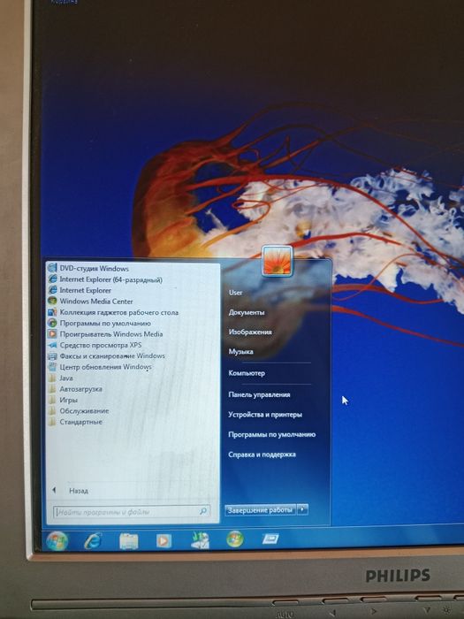Click the Найти программы и файлы search field
464x619 pixels.
point(132,512)
